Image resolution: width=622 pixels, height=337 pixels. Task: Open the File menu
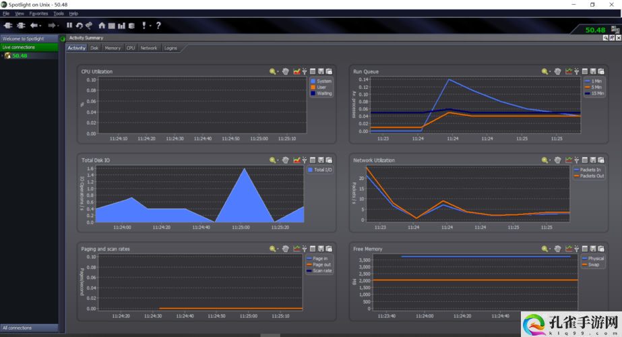coord(6,13)
